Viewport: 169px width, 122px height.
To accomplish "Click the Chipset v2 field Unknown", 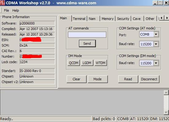I will pos(37,82).
